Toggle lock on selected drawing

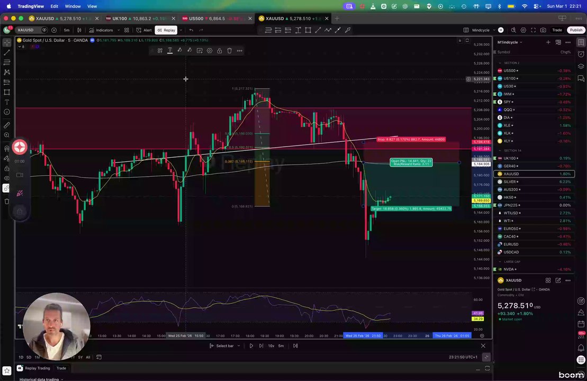coord(219,50)
